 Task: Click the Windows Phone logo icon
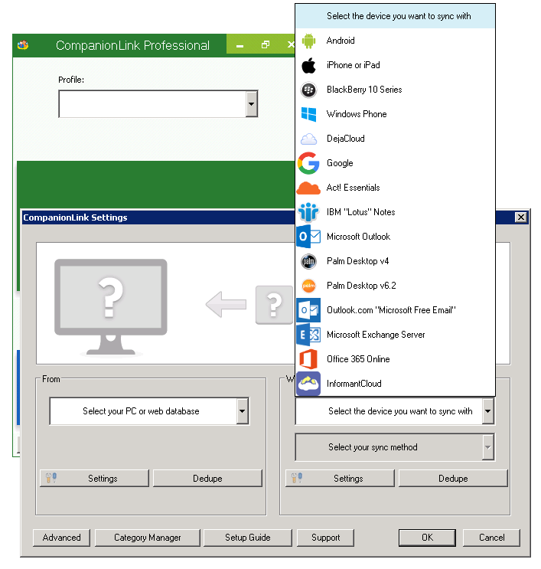click(x=308, y=114)
